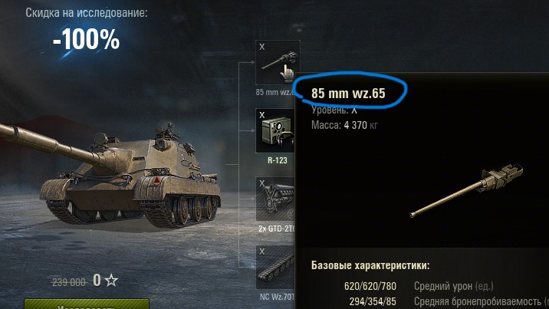Select the R-123 radio module icon
Screen dimensions: 549x309
tap(275, 130)
